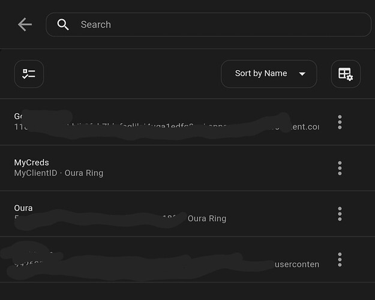The image size is (375, 300).
Task: Click Oura Ring text in Oura row
Action: point(207,218)
